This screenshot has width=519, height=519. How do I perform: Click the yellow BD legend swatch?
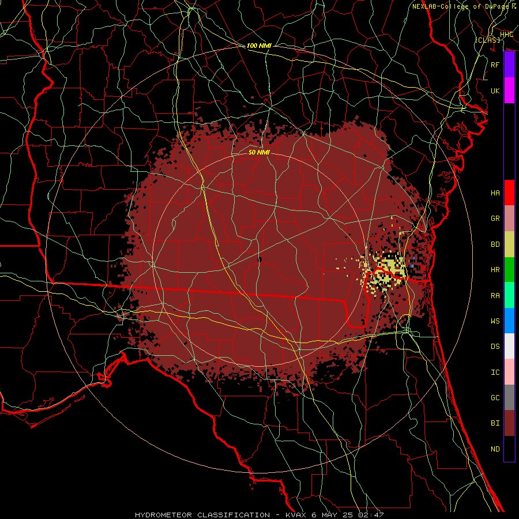tap(509, 245)
